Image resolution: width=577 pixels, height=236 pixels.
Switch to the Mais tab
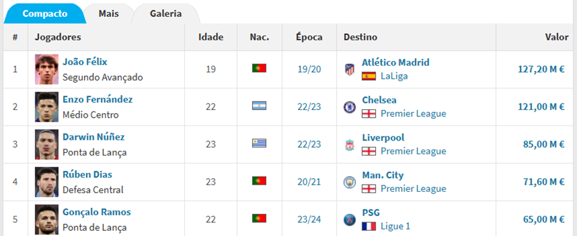point(109,14)
